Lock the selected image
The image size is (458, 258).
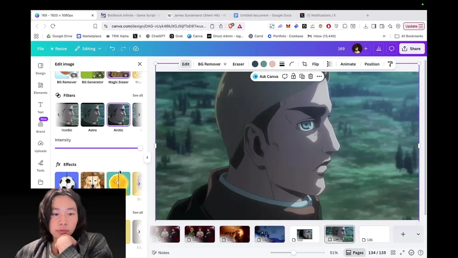pyautogui.click(x=293, y=76)
